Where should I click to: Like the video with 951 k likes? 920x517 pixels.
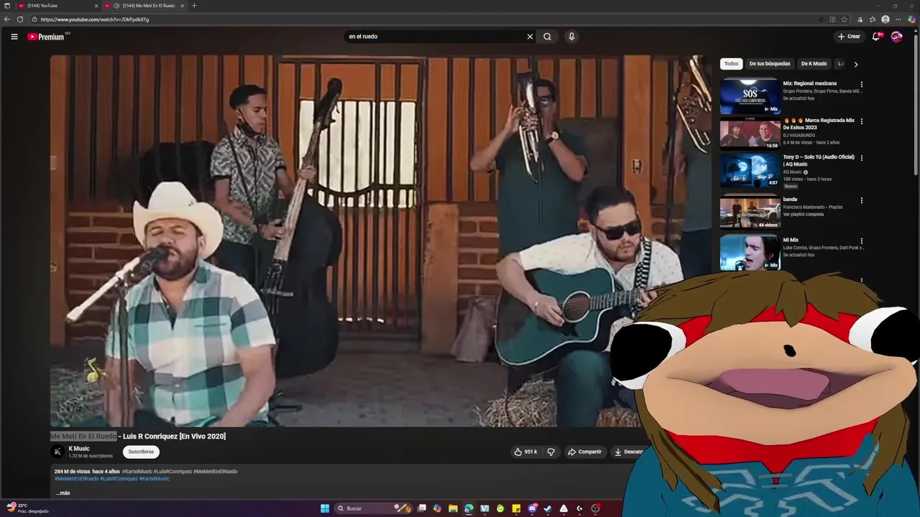[525, 452]
